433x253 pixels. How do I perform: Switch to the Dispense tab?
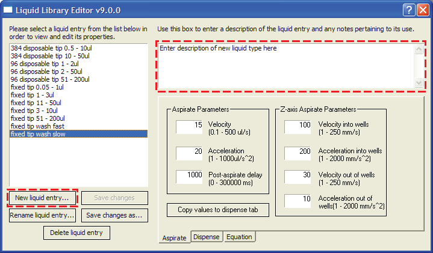[x=207, y=237]
